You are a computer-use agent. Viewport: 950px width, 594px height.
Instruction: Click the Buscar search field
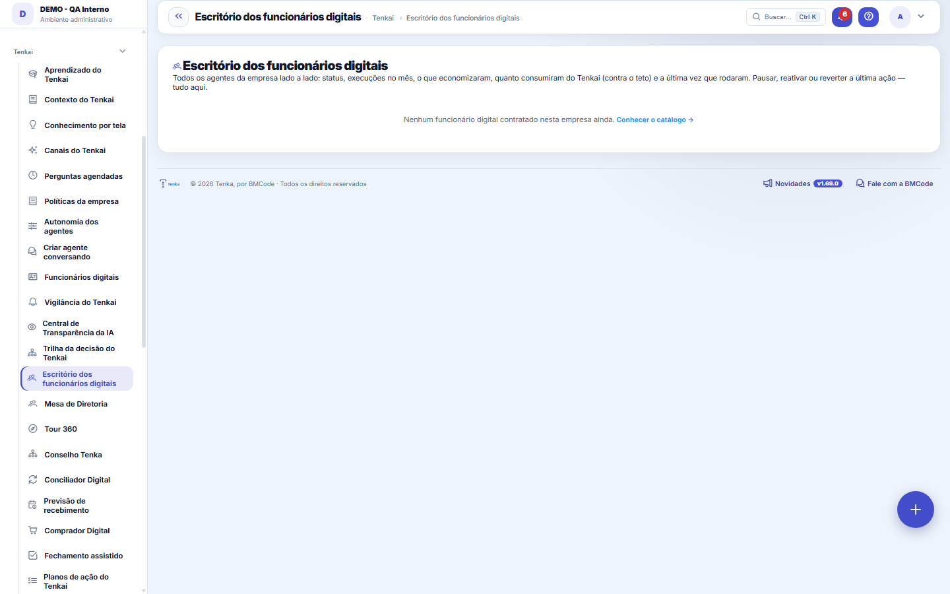[x=786, y=16]
